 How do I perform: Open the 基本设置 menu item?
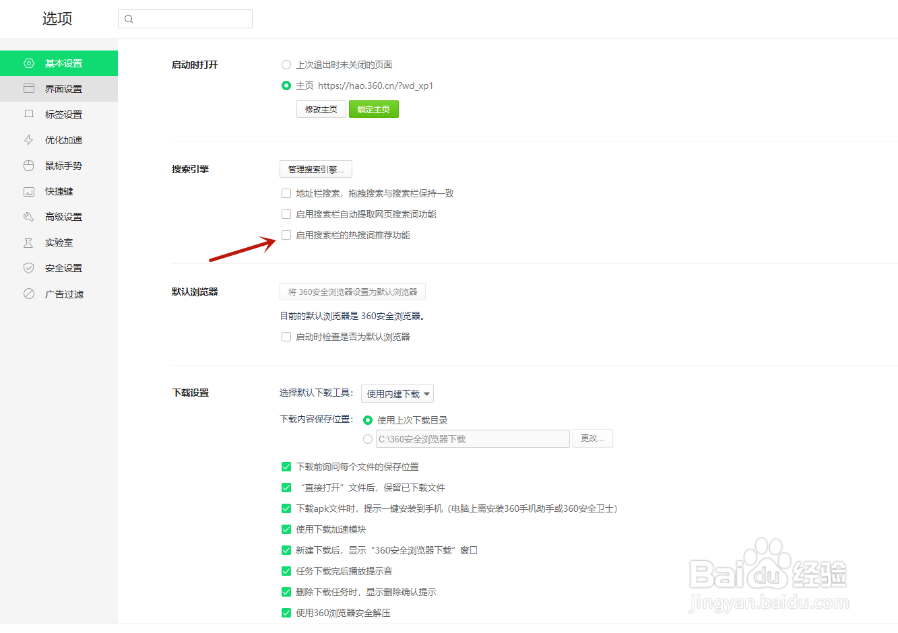coord(59,63)
